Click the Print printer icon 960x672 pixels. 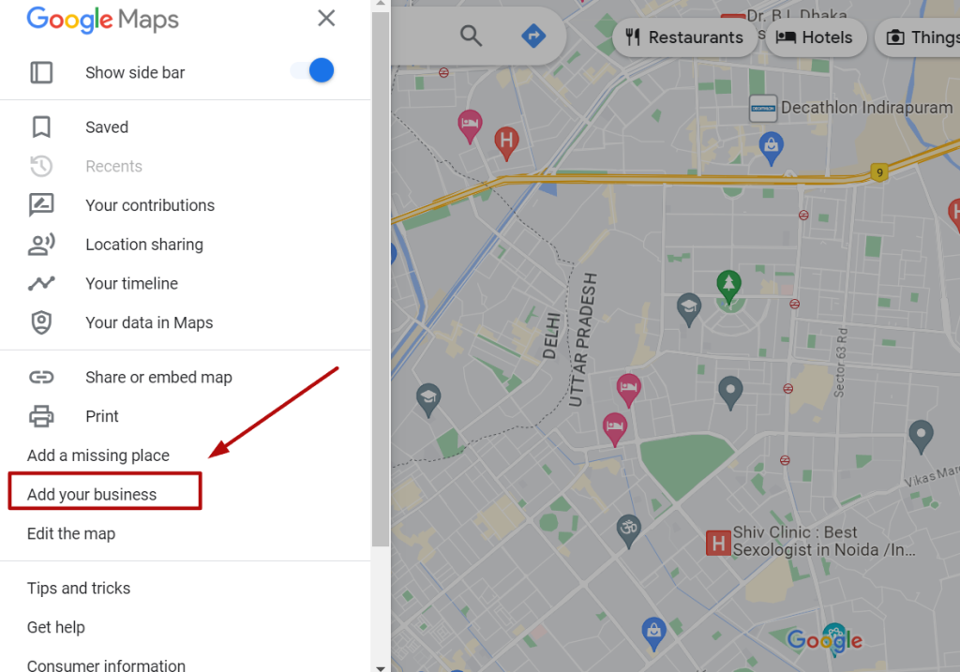41,416
